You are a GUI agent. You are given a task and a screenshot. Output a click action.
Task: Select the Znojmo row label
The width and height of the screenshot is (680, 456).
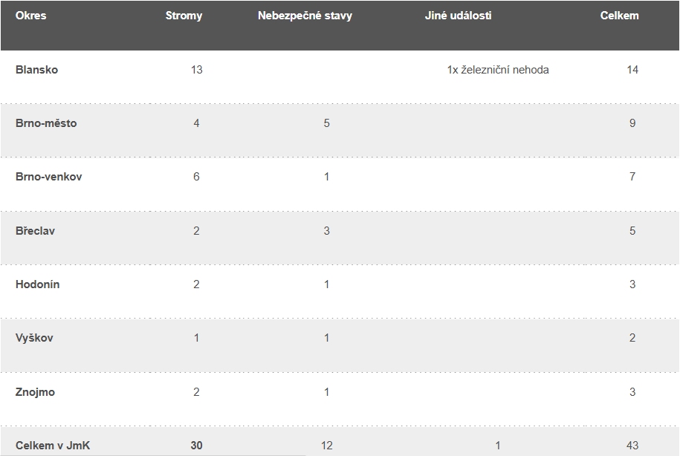35,392
